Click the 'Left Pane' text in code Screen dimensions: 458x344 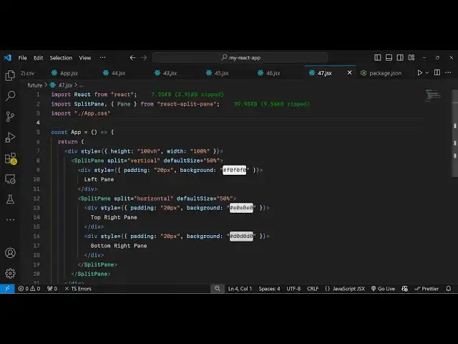[99, 179]
